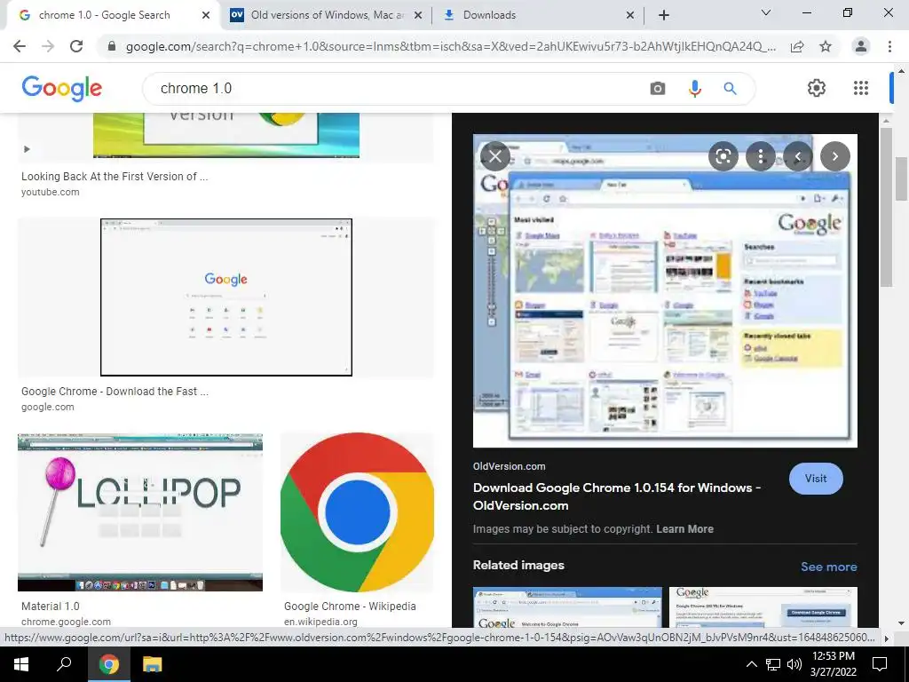The image size is (909, 682).
Task: Open tab search dropdown arrow
Action: click(766, 12)
